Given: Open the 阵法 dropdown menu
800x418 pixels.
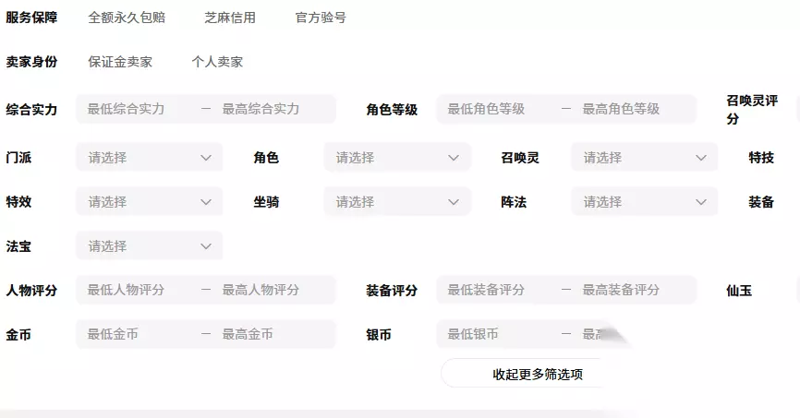Looking at the screenshot, I should (644, 202).
